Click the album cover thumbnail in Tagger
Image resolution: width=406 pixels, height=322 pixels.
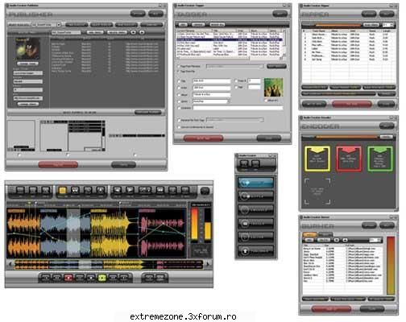coord(274,88)
